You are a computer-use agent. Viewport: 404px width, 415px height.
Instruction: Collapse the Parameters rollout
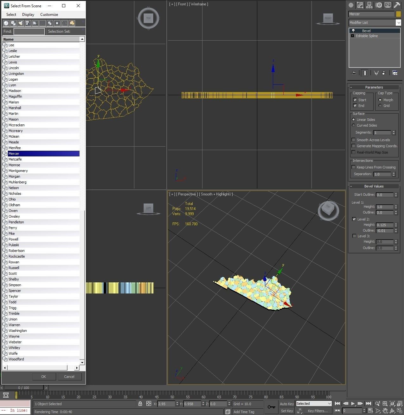point(374,87)
